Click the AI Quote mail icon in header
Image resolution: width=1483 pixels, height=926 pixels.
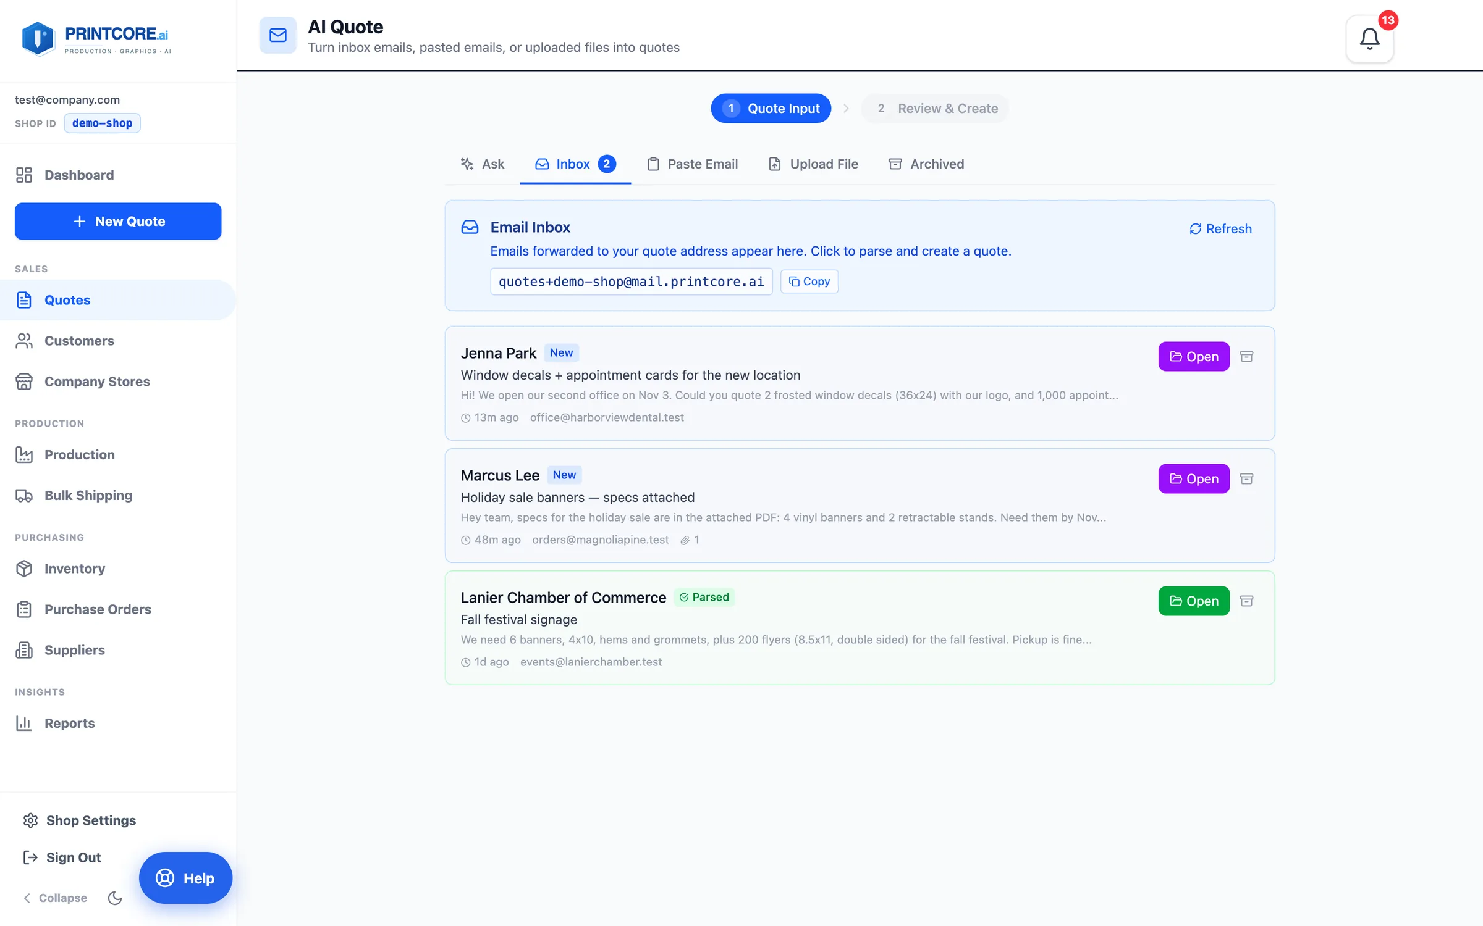[278, 35]
